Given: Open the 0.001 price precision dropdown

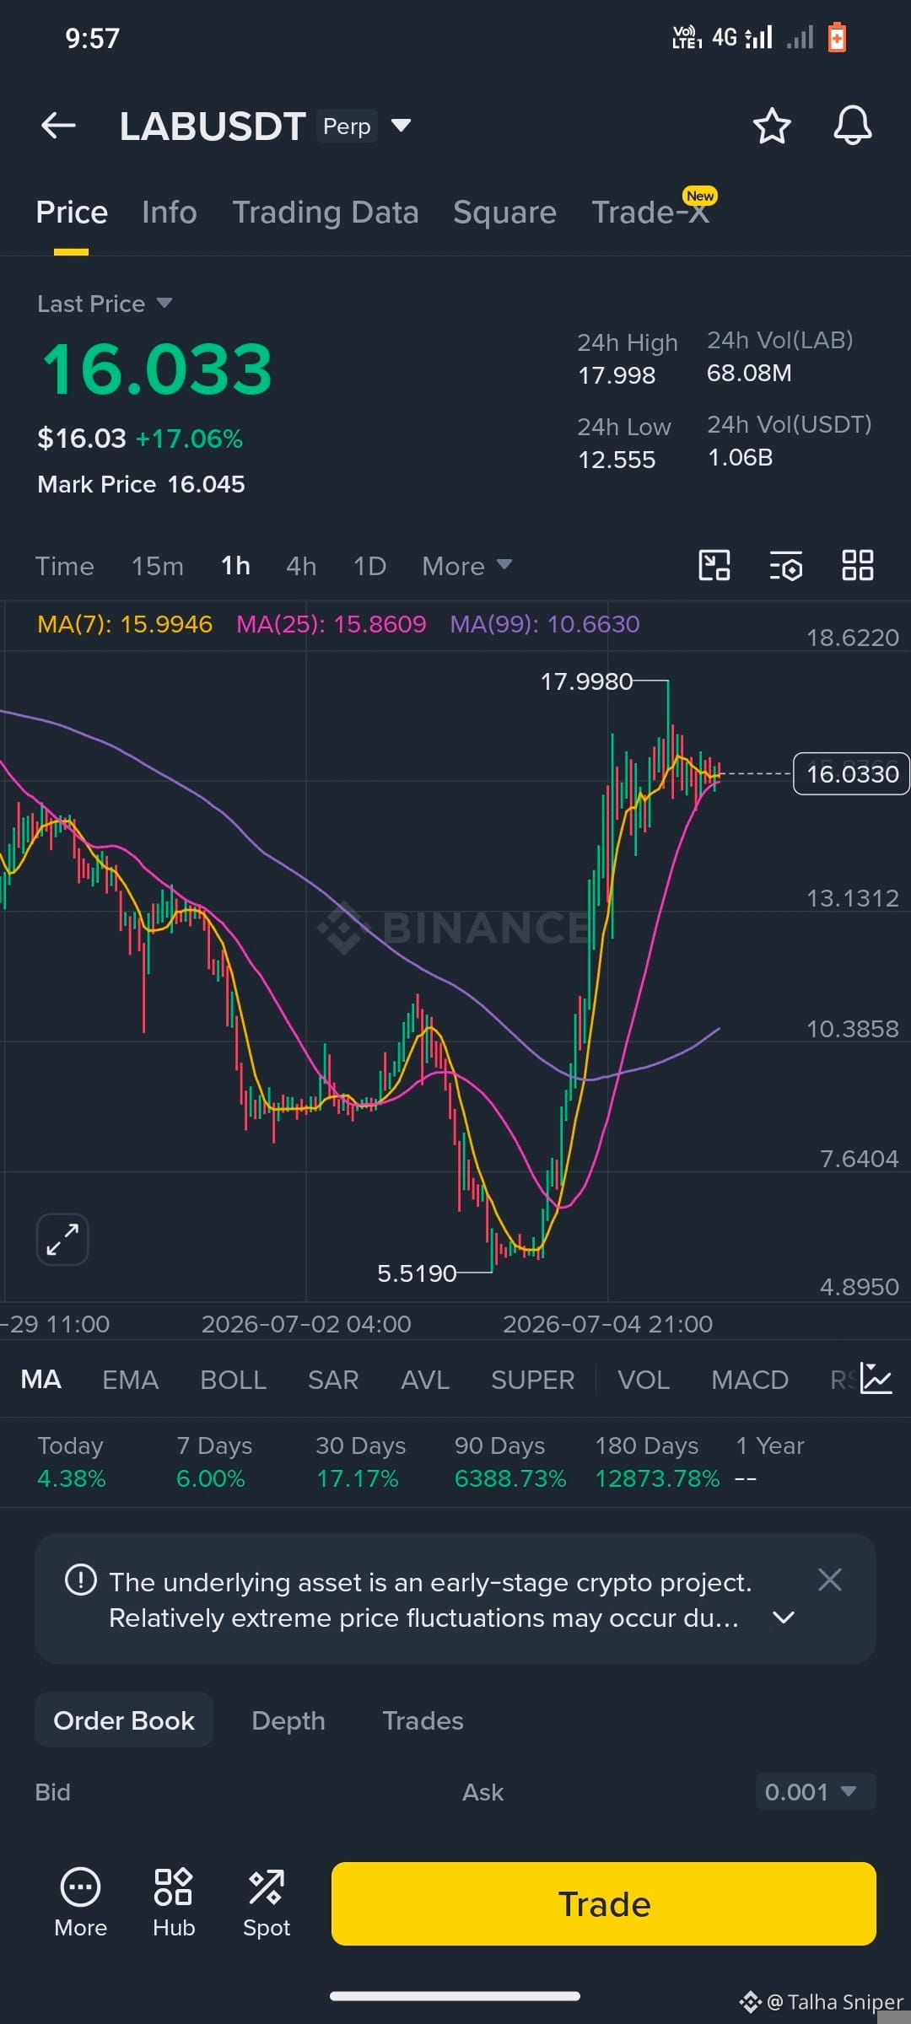Looking at the screenshot, I should (815, 1792).
